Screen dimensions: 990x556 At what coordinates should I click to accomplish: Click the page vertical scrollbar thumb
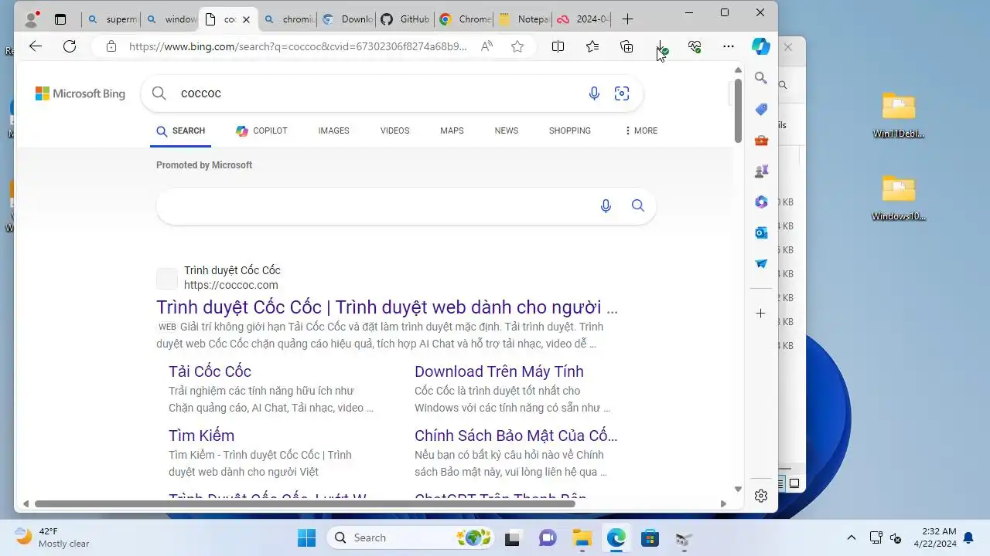click(x=738, y=110)
